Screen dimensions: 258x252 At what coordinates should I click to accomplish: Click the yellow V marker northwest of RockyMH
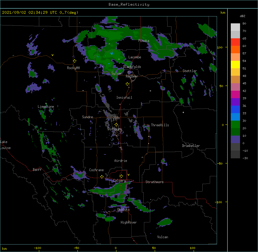pos(52,55)
